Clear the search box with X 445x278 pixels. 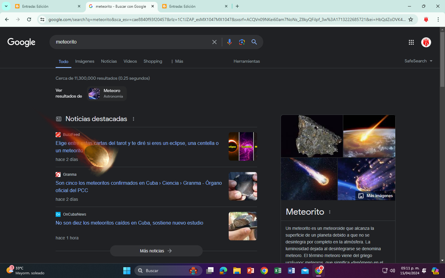[x=214, y=42]
